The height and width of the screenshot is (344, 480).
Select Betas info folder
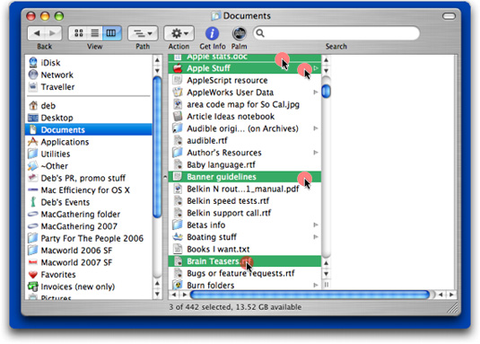[x=244, y=225]
